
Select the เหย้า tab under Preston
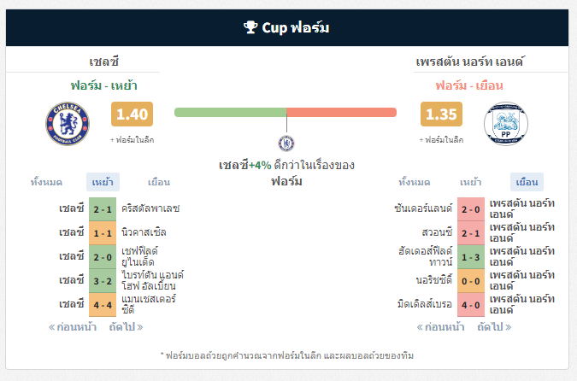click(471, 182)
